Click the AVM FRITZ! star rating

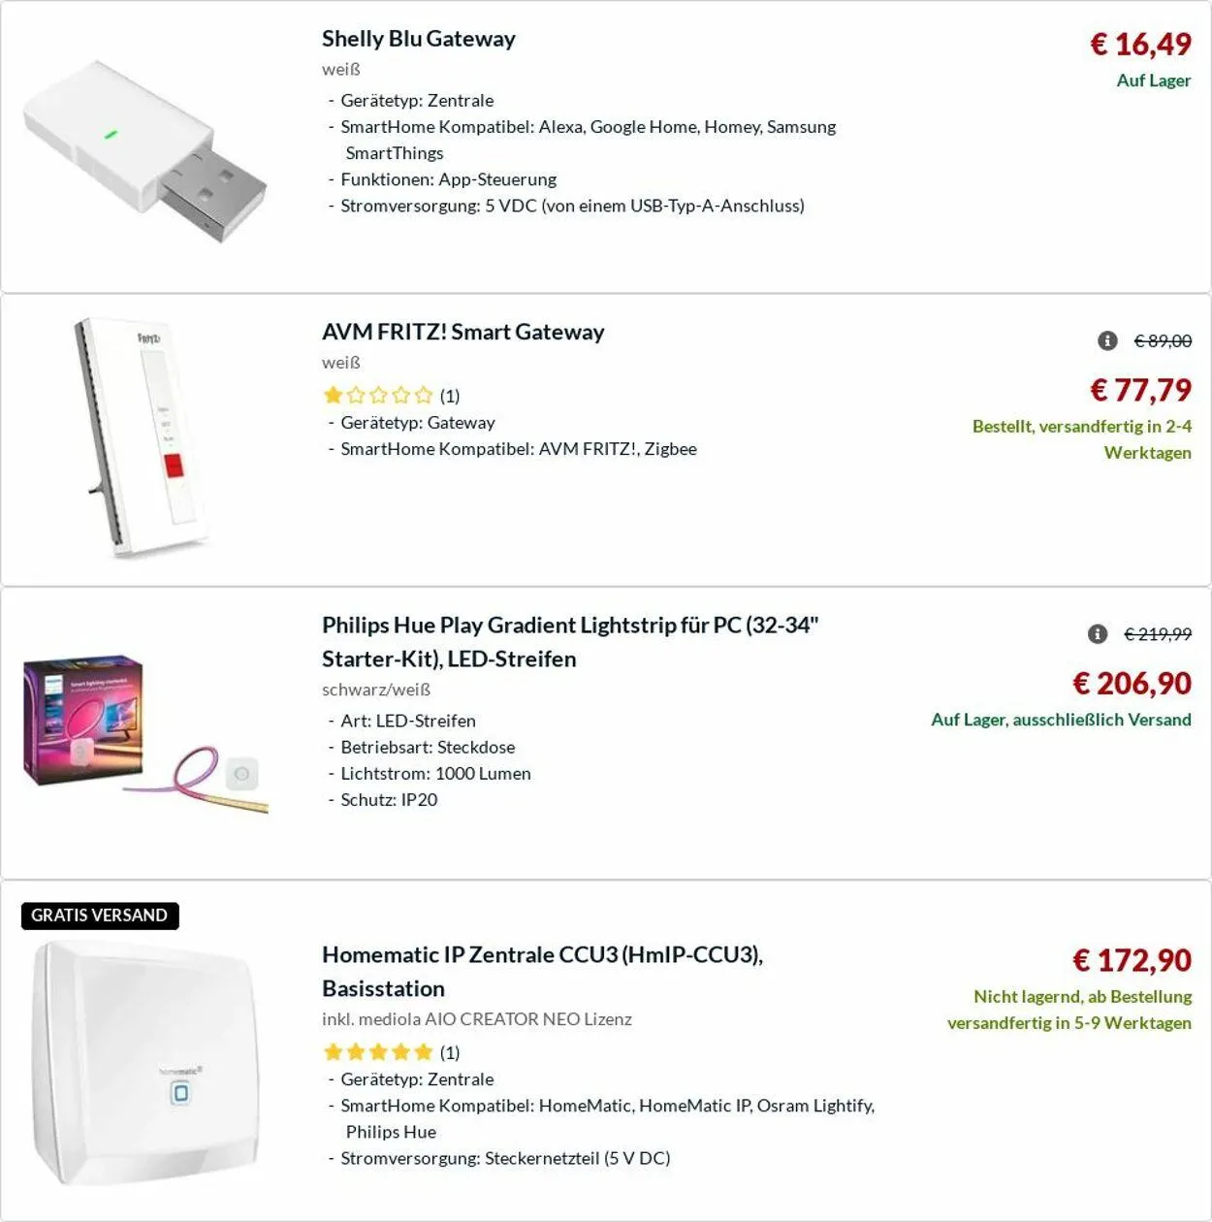click(378, 395)
